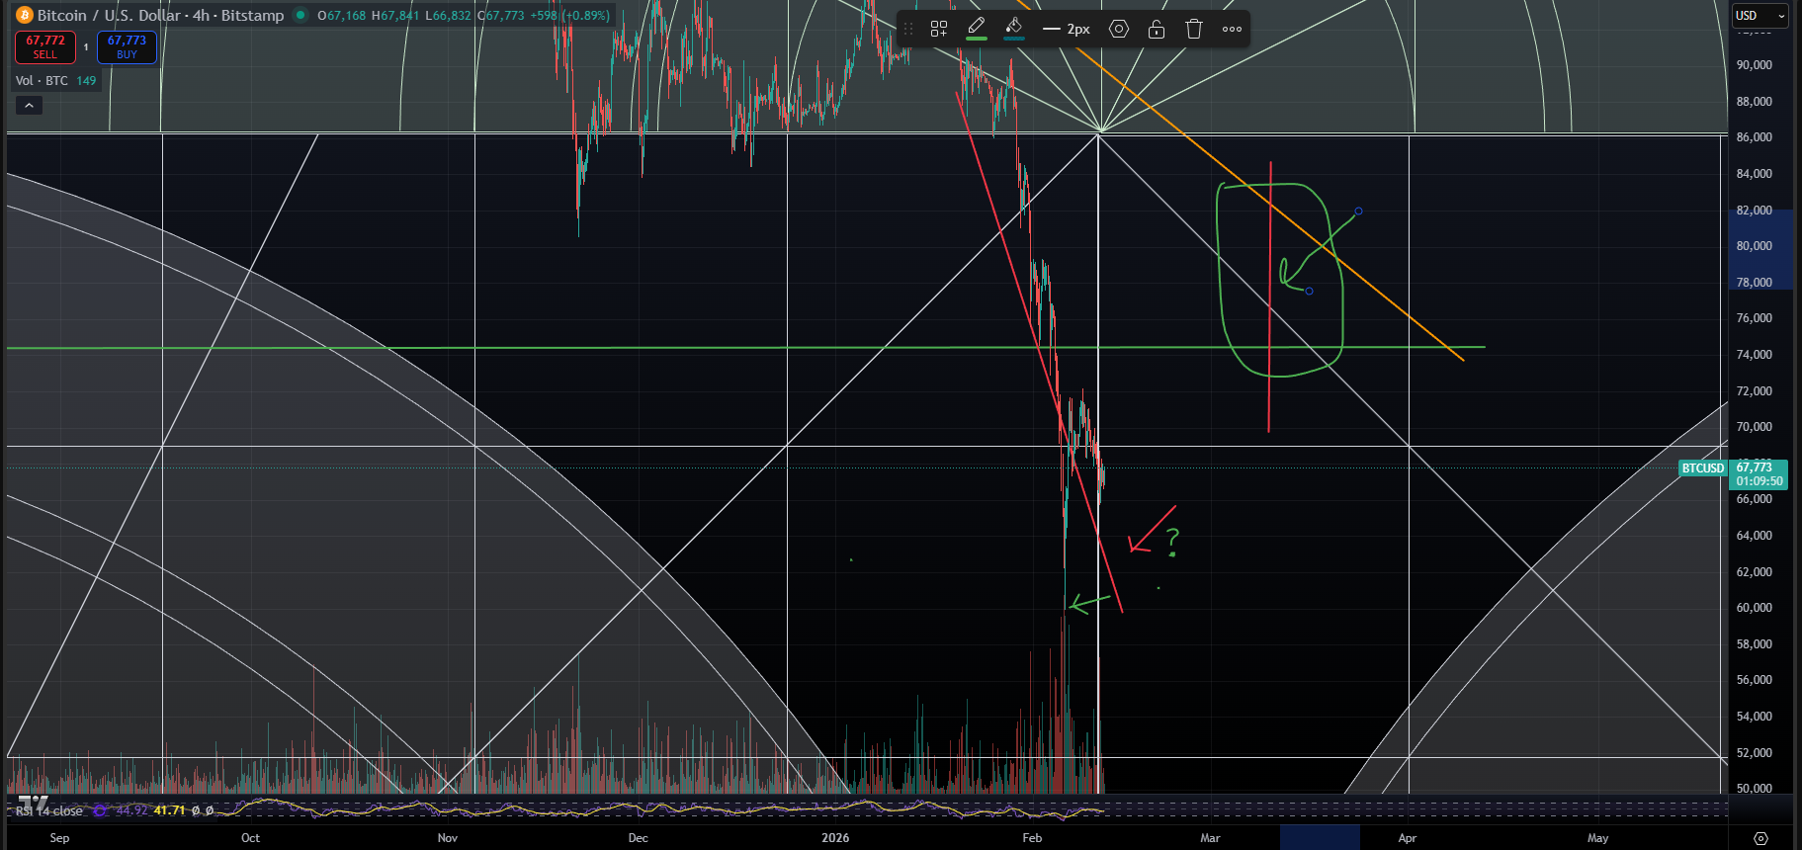This screenshot has height=850, width=1802.
Task: Collapse the indicator legend chevron
Action: (x=29, y=105)
